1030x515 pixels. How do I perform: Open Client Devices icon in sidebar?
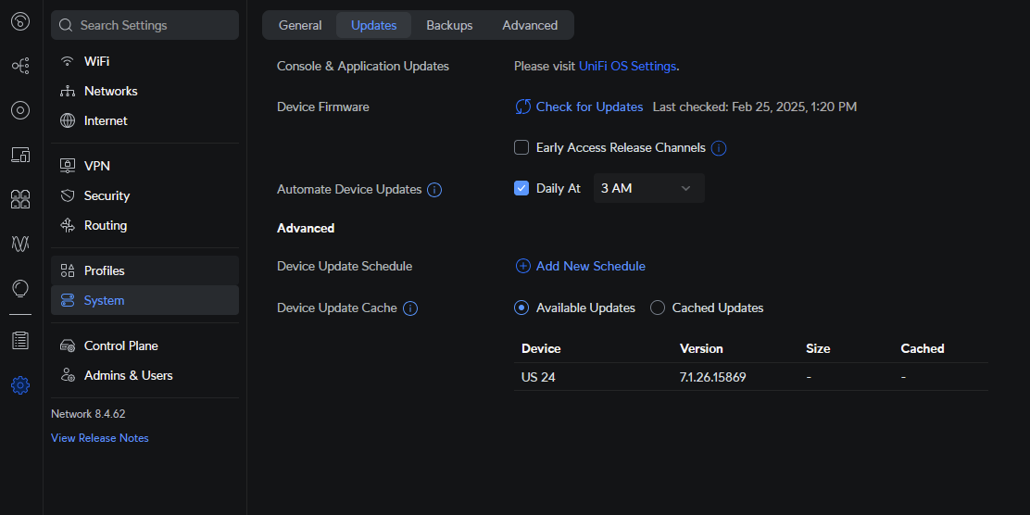[x=20, y=155]
